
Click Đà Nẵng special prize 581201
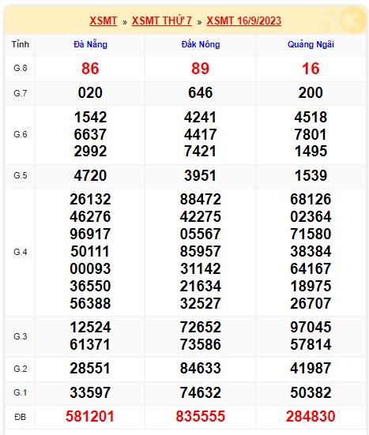(x=90, y=416)
